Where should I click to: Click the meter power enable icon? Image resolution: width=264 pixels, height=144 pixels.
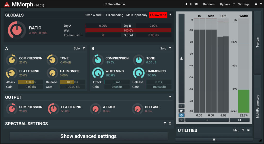pos(181,115)
